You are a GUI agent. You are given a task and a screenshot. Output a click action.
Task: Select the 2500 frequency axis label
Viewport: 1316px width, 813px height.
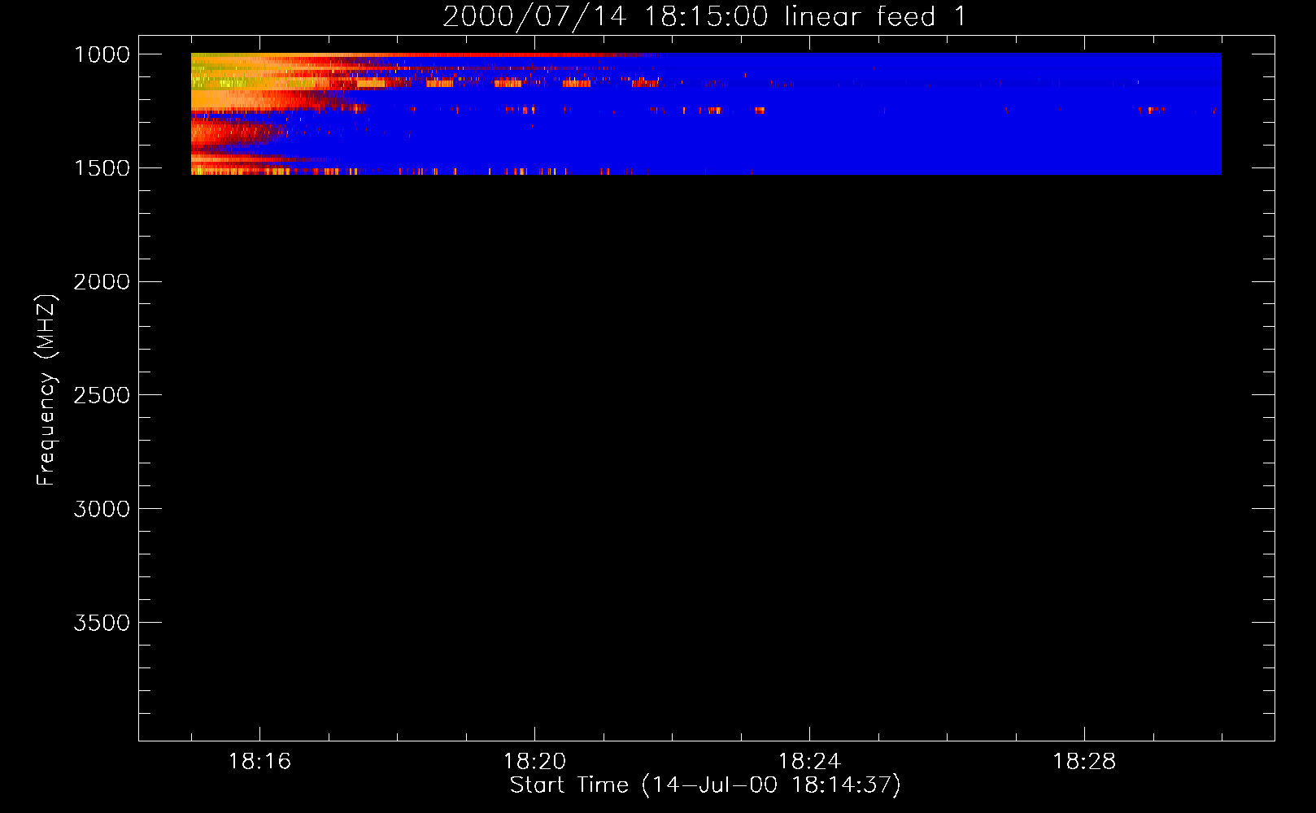click(x=102, y=395)
